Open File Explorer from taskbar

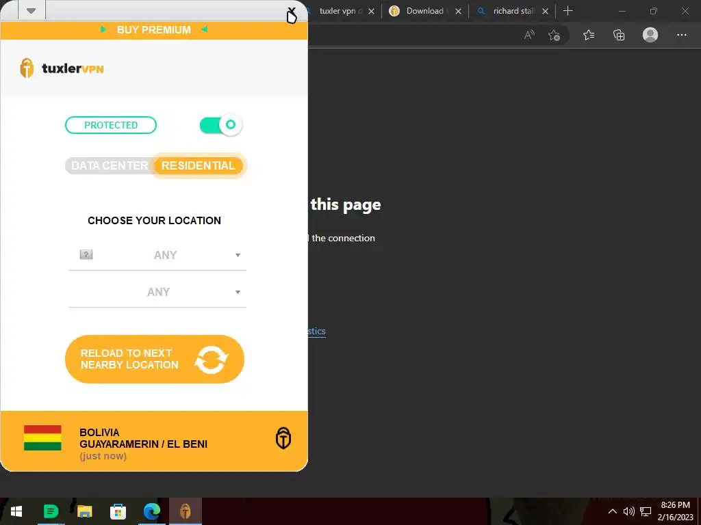tap(84, 511)
